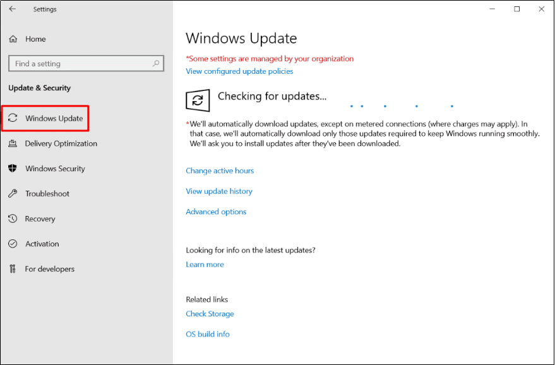Click the Windows Update sync icon in sidebar
Screen dimensions: 555x365
coord(13,119)
